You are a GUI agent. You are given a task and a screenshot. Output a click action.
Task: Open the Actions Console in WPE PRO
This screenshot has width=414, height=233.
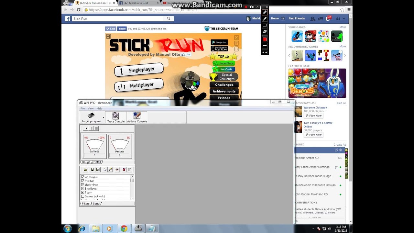point(137,118)
